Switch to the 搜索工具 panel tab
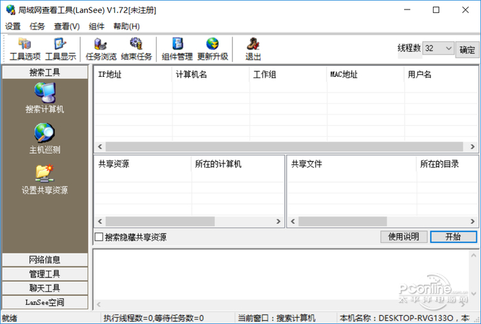The height and width of the screenshot is (324, 481). 45,72
